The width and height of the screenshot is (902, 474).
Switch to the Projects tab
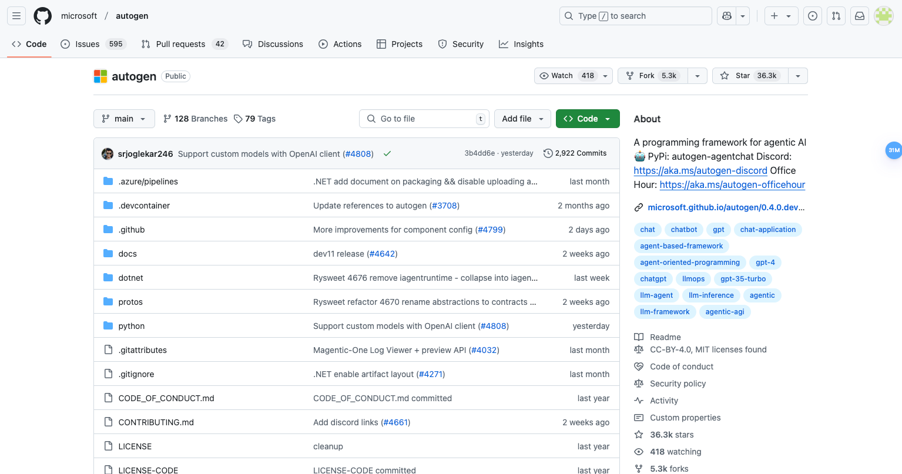[400, 44]
